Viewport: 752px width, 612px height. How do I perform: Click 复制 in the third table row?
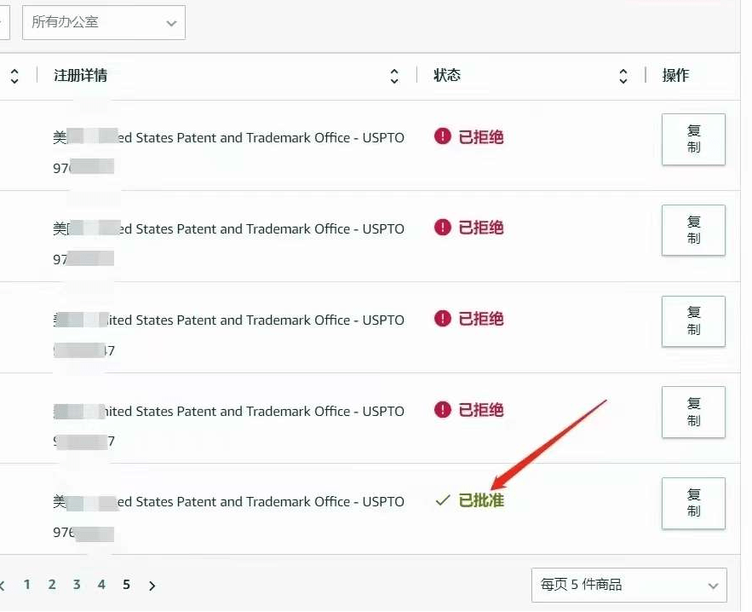point(693,321)
